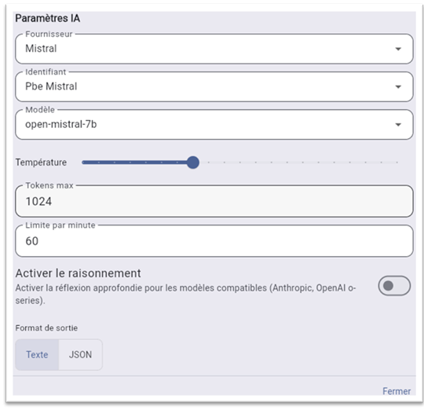The height and width of the screenshot is (410, 424).
Task: Focus the Limite par minute field
Action: 214,241
